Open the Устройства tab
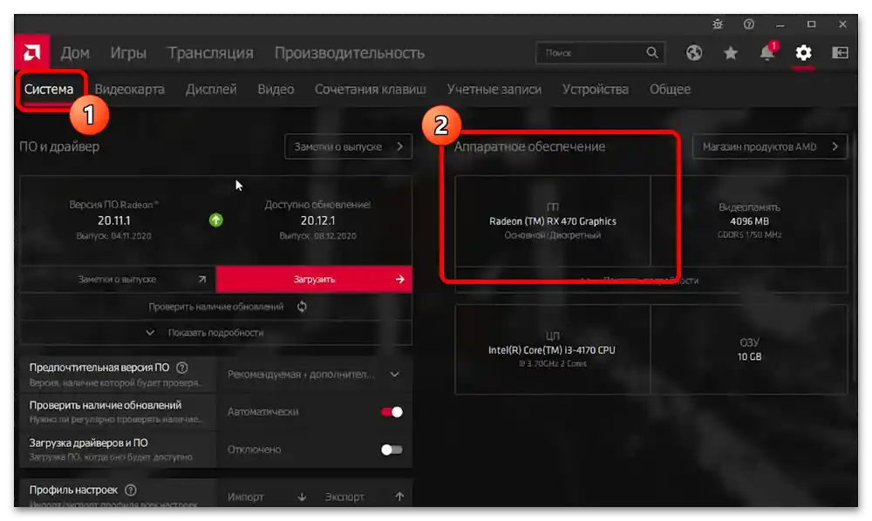872x521 pixels. point(595,90)
